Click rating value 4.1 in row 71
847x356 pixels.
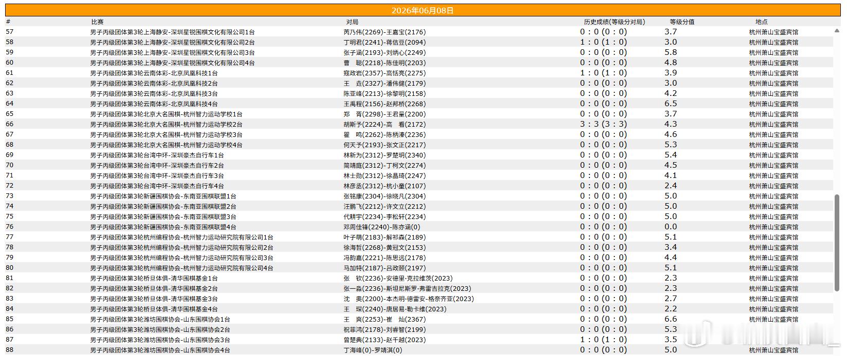pos(670,175)
